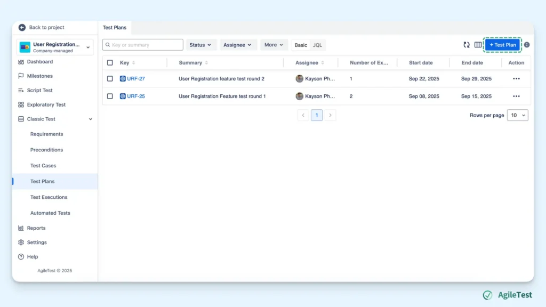Click the Dashboard icon in sidebar

click(x=21, y=62)
